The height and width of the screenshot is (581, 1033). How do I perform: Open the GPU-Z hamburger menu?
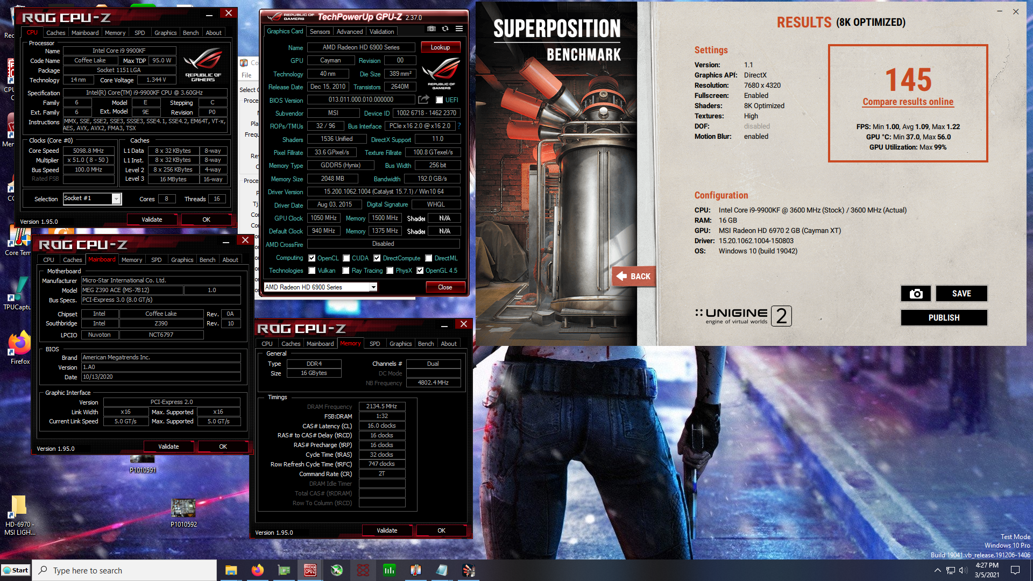[x=459, y=29]
